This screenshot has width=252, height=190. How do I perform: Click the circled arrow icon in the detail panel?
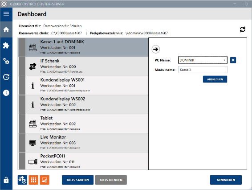[x=155, y=49]
